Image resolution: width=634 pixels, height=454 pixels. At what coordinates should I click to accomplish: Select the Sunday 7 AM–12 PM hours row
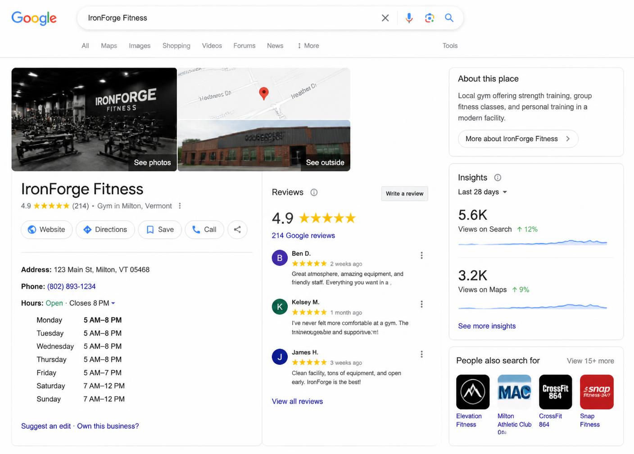(81, 399)
